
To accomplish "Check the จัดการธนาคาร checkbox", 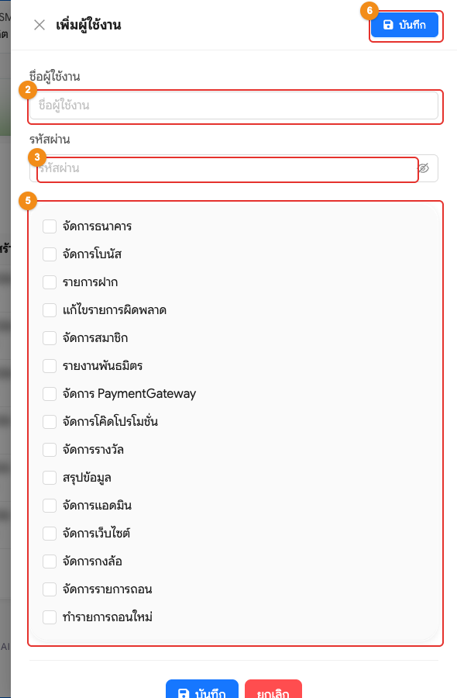I will point(50,226).
